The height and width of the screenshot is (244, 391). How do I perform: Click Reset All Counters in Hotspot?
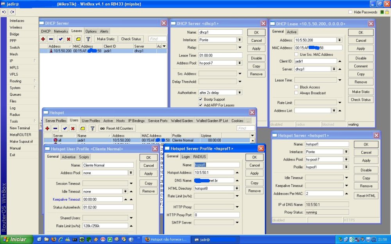click(117, 128)
